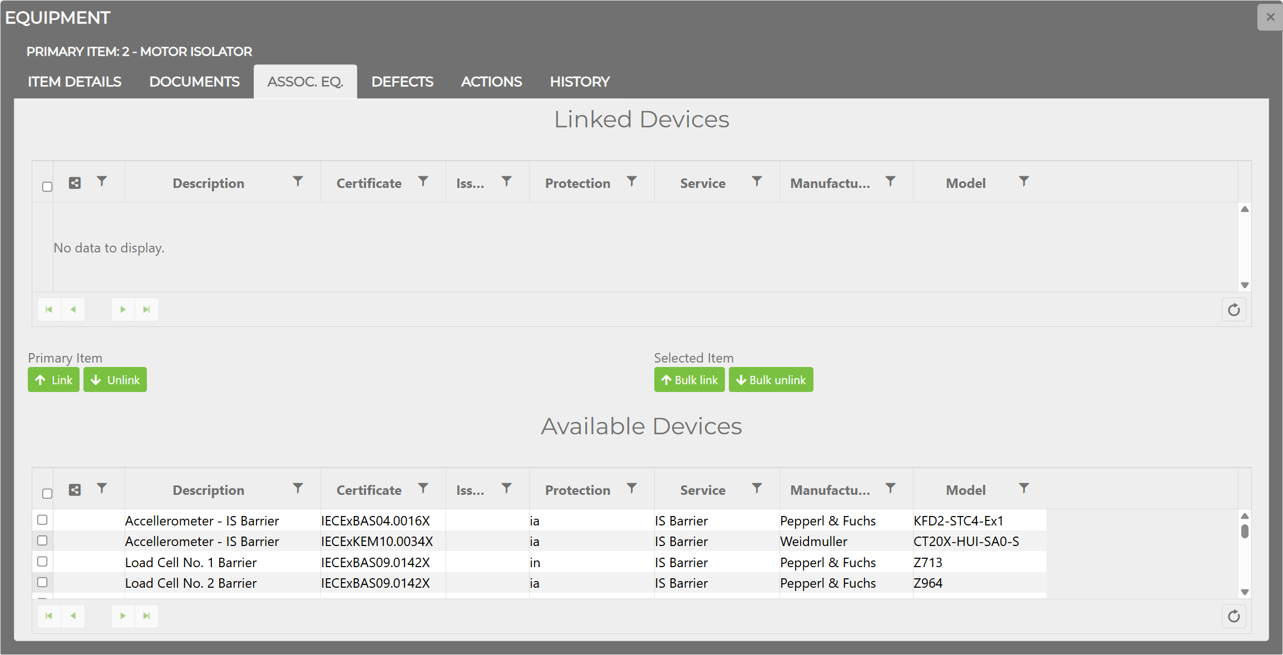Screen dimensions: 1283x655
Task: Go to next page of Available Devices
Action: coord(123,616)
